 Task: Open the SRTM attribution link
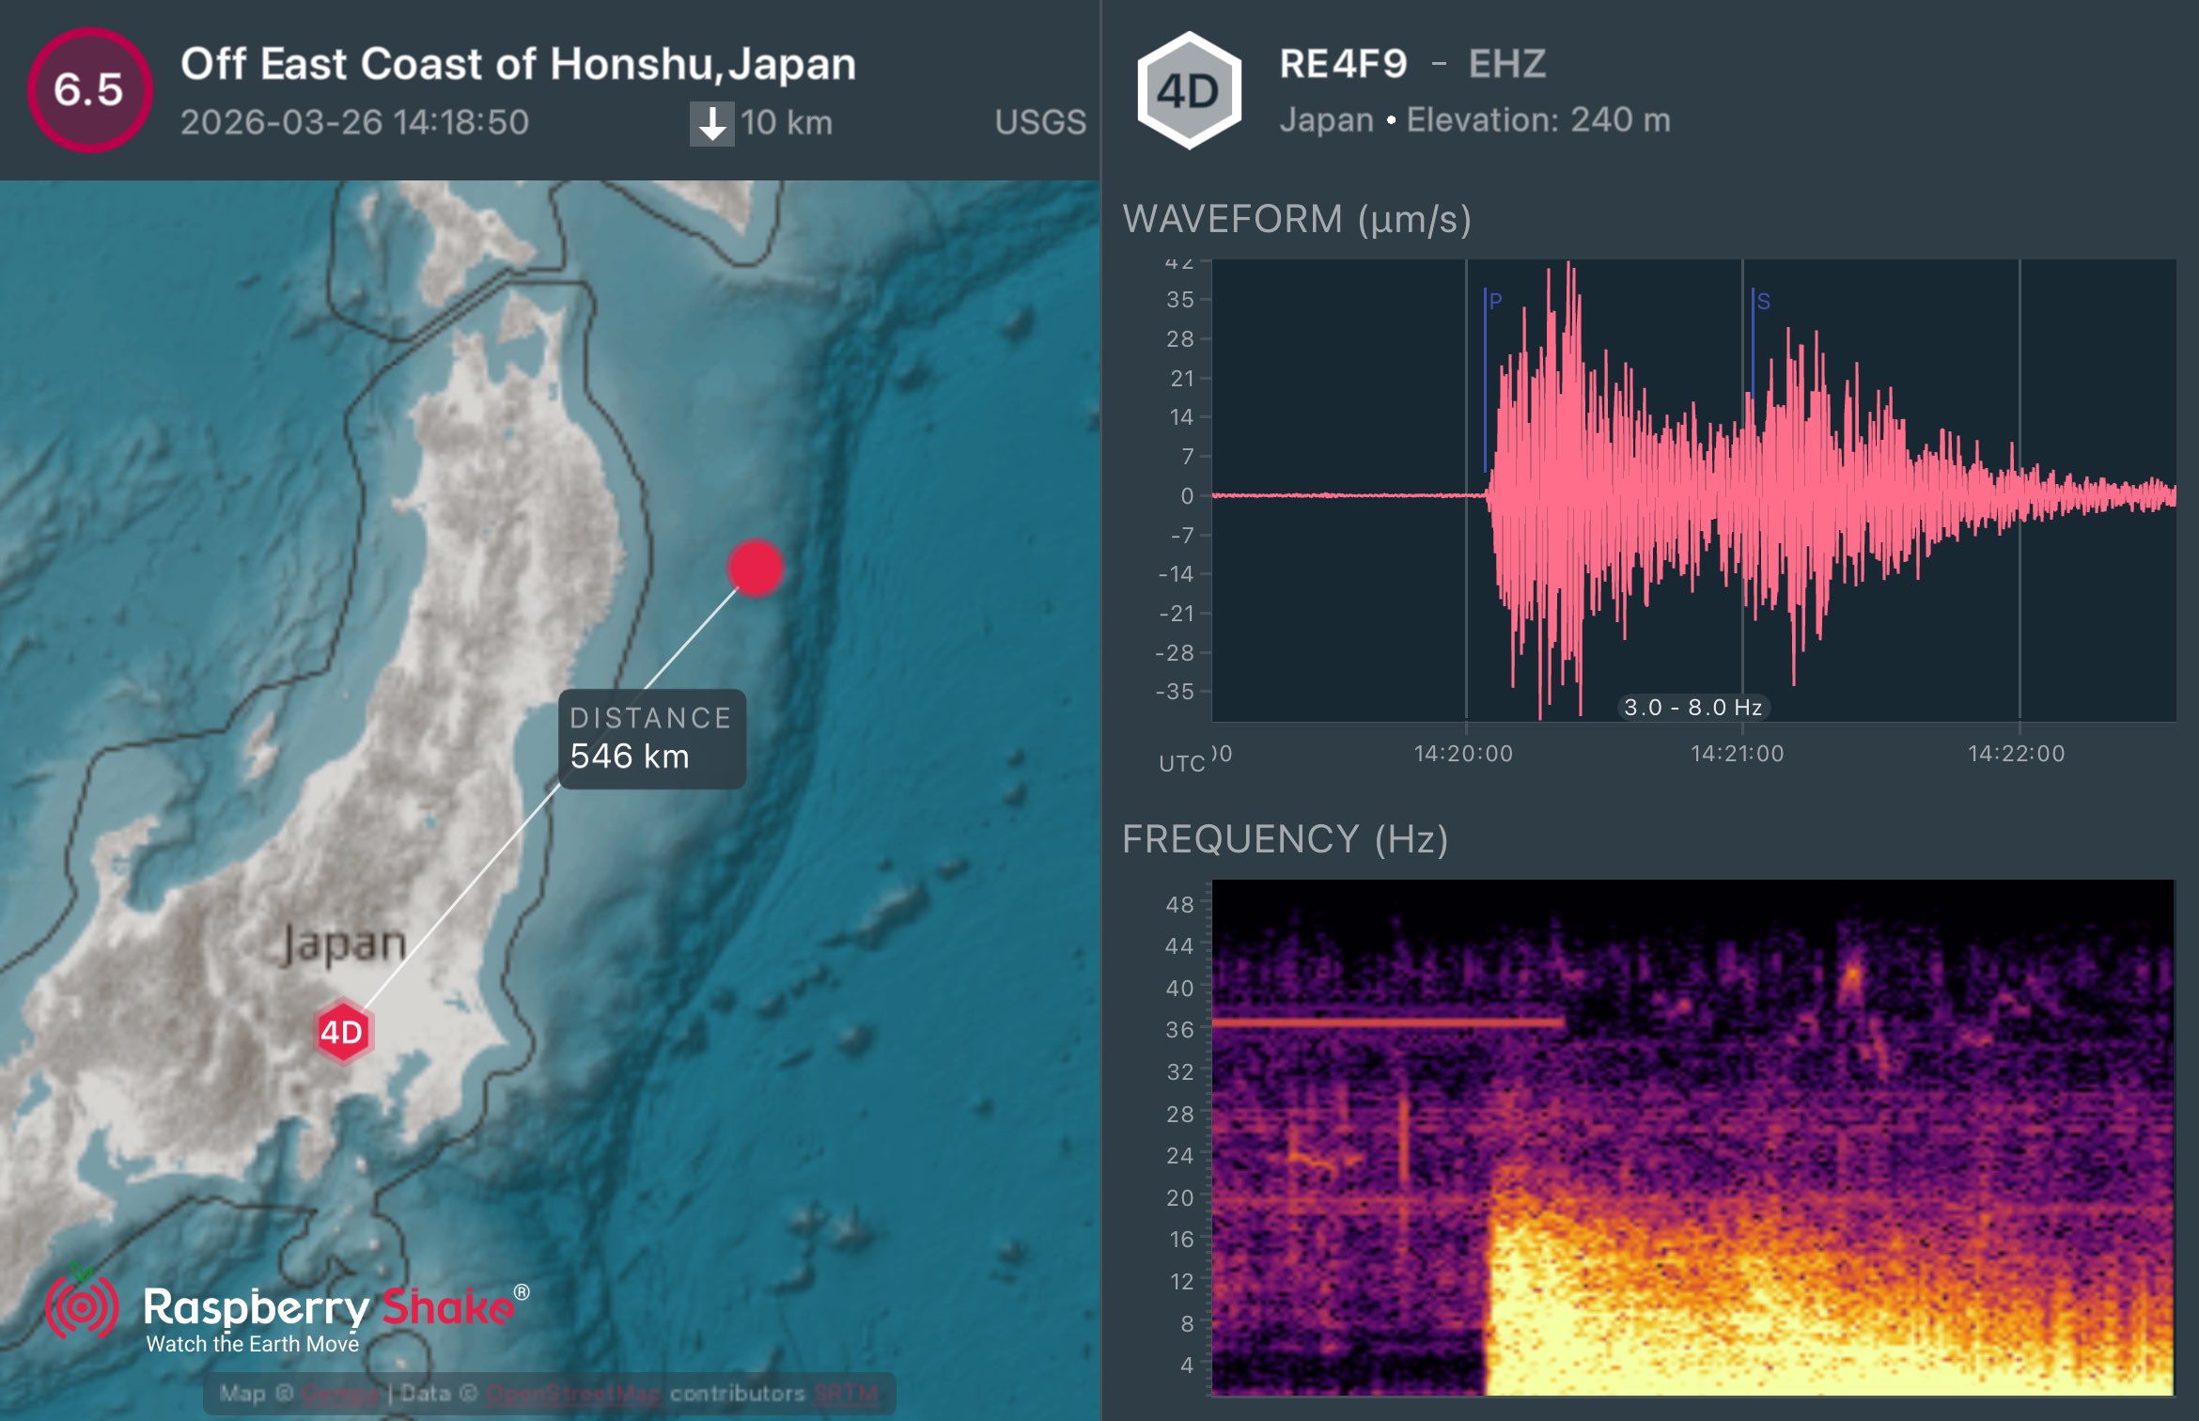coord(846,1393)
